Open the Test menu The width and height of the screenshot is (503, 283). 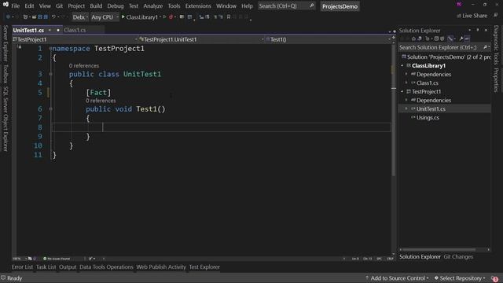[134, 6]
